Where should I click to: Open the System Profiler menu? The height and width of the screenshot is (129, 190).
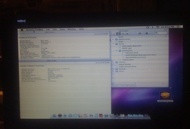pyautogui.click(x=34, y=29)
